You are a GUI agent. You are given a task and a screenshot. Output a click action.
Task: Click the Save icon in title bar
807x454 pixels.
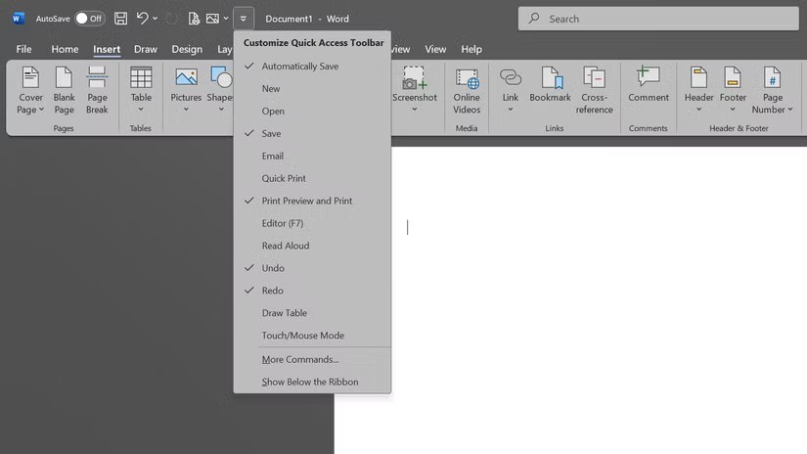point(120,19)
